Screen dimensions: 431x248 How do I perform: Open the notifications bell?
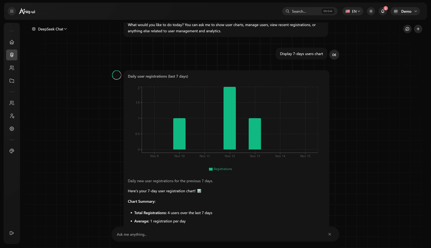pyautogui.click(x=383, y=12)
